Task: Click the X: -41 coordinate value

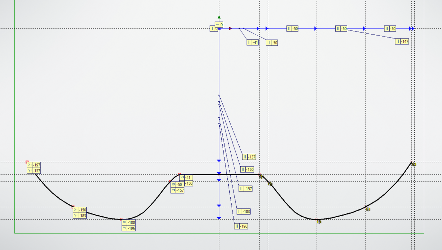Action: pos(189,177)
